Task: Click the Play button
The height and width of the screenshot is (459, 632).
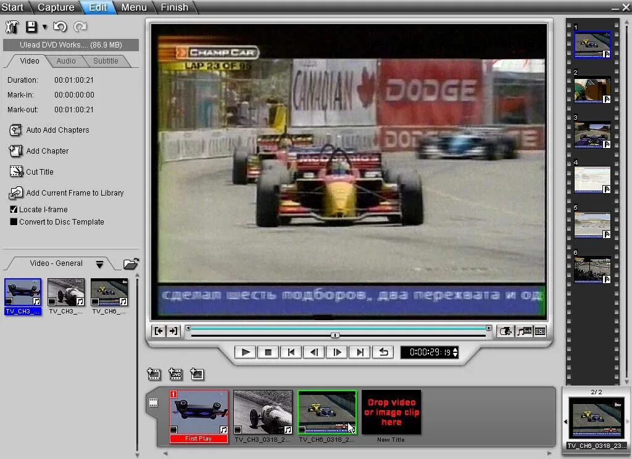Action: coord(246,352)
